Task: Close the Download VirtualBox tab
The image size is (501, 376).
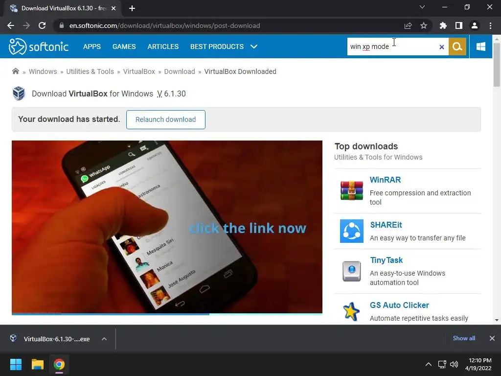Action: pos(114,8)
